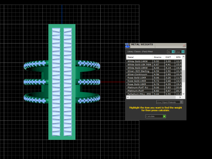Select the White Gold:14KW row
212x159 pixels.
pyautogui.click(x=154, y=61)
